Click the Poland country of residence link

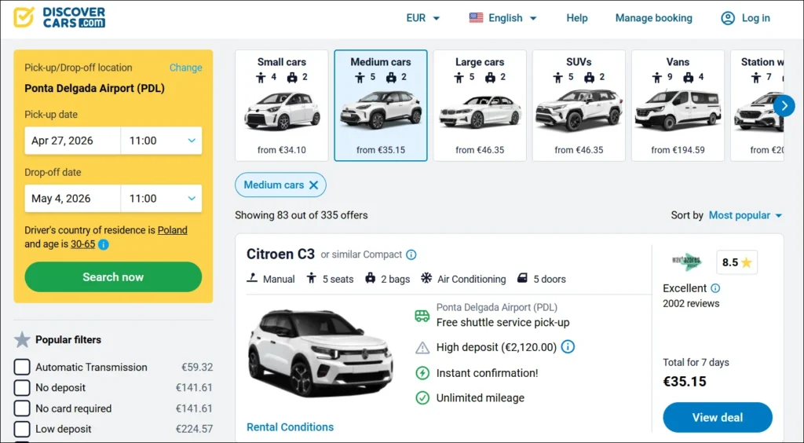point(172,230)
